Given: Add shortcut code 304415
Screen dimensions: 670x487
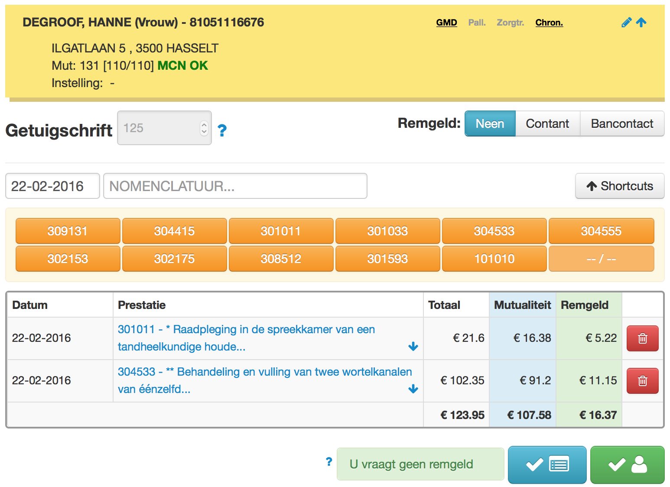Looking at the screenshot, I should tap(175, 231).
